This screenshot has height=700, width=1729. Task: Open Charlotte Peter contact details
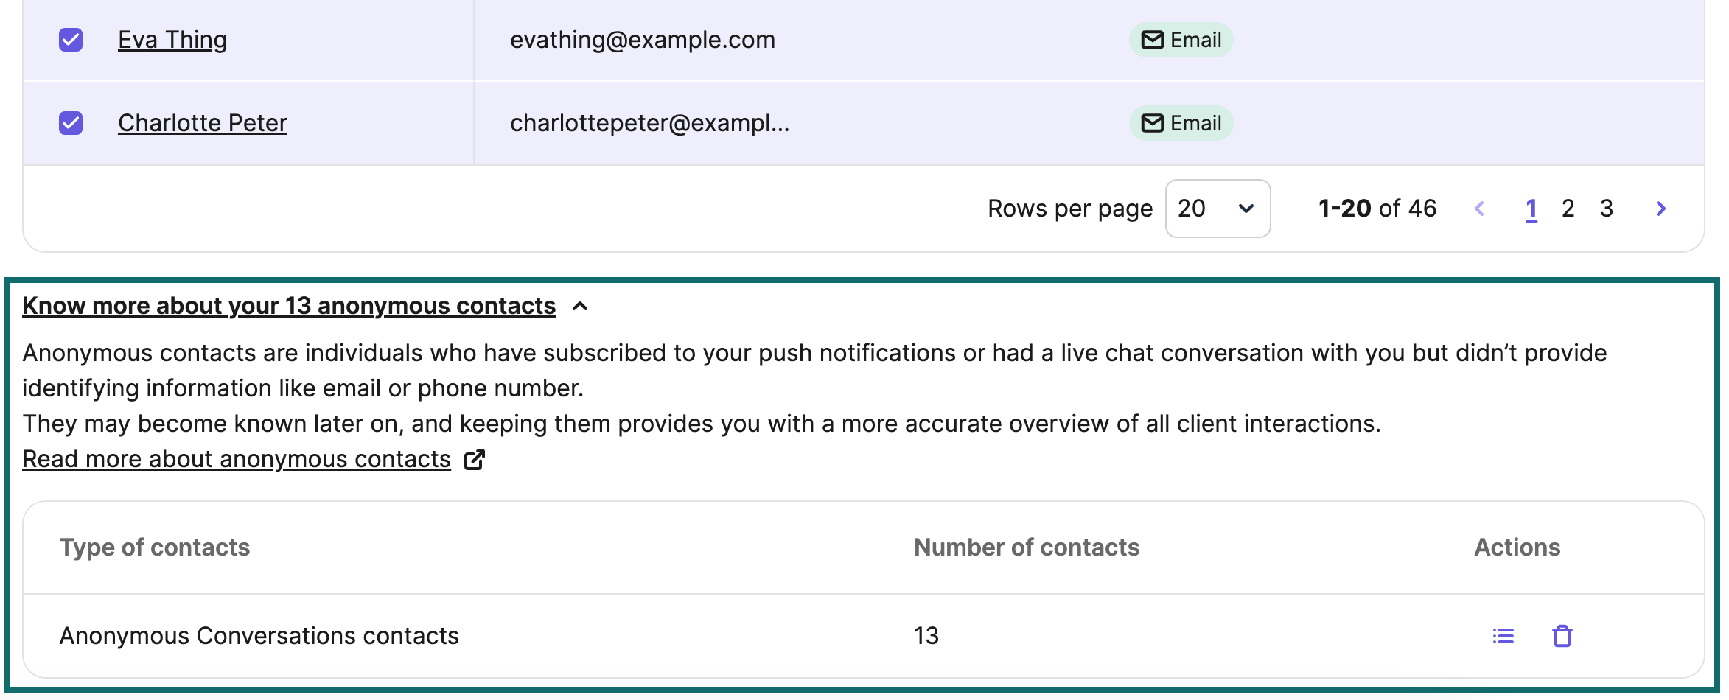pos(203,123)
